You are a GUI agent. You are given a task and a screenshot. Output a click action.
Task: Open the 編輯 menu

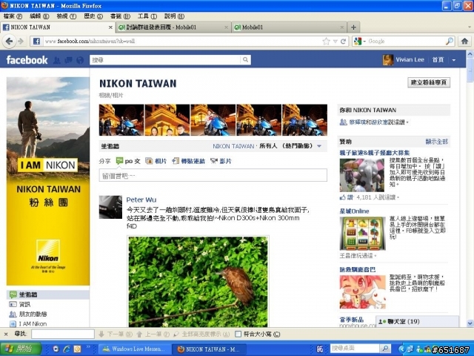click(39, 16)
